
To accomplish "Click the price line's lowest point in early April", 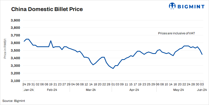I will point(113,68).
